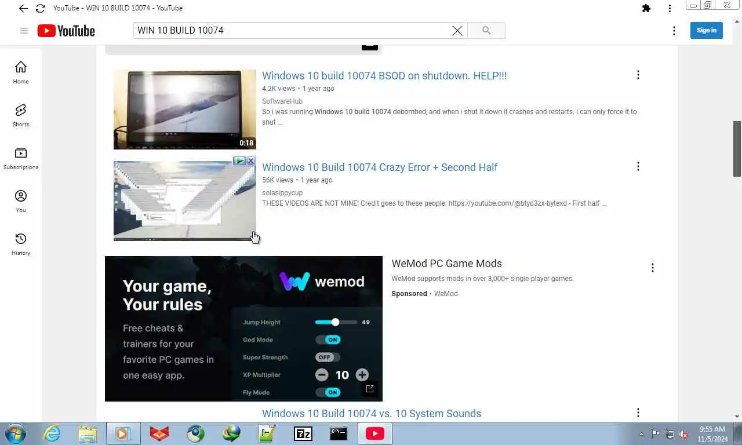The height and width of the screenshot is (445, 742).
Task: Open the browser extensions puzzle icon
Action: coord(646,8)
